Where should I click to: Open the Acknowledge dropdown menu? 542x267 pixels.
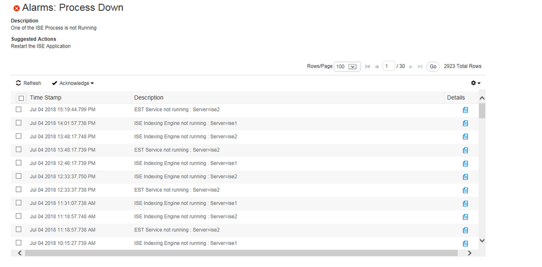pos(73,83)
